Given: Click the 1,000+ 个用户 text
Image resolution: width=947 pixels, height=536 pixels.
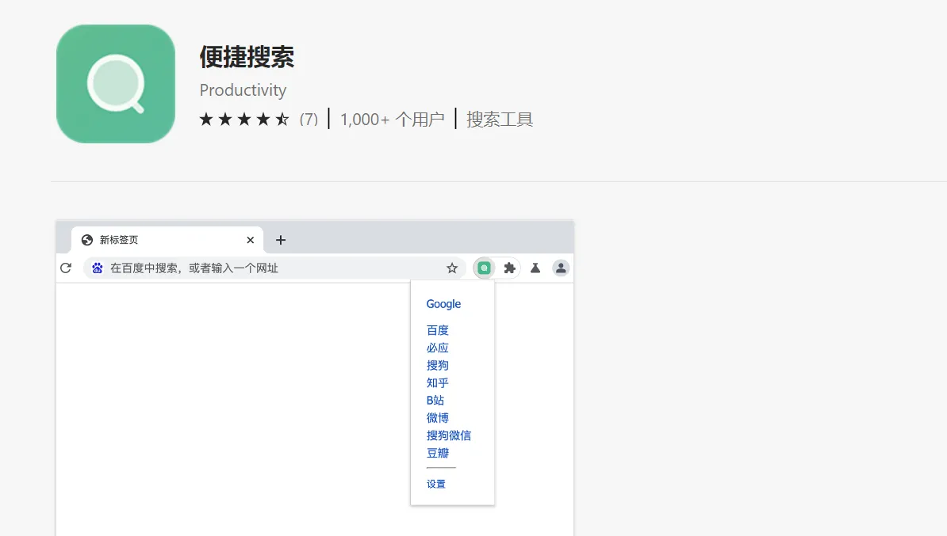Looking at the screenshot, I should pyautogui.click(x=392, y=120).
